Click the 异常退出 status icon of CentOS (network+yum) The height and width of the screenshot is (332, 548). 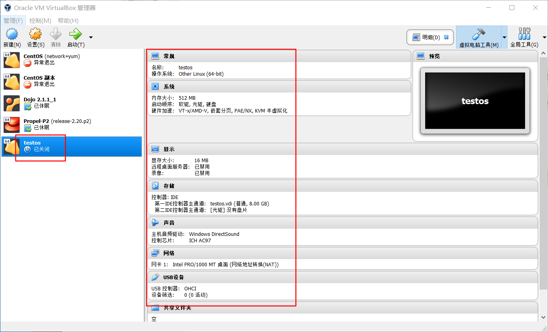tap(27, 63)
